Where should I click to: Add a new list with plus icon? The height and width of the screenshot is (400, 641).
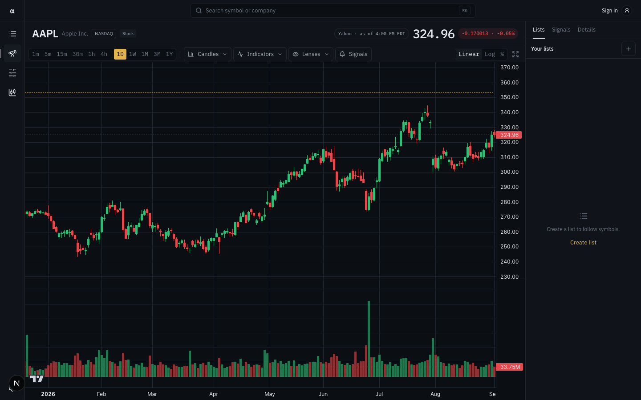tap(629, 49)
